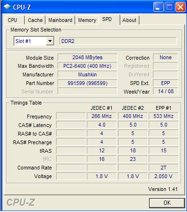187x212 pixels.
Task: Minimize the CPU-Z window
Action: [158, 7]
